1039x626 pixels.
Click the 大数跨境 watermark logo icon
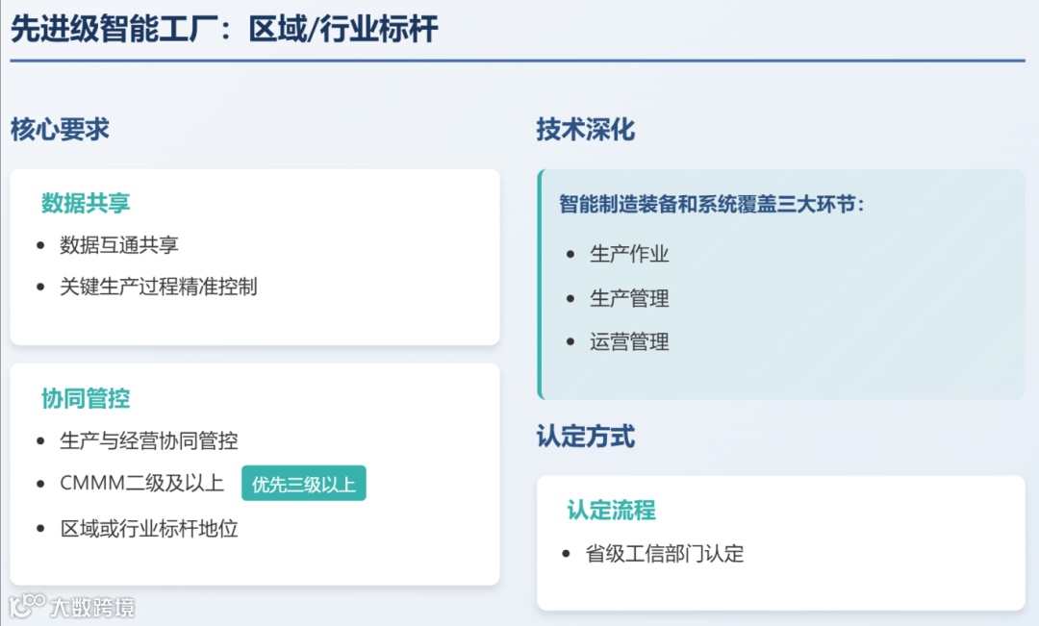click(27, 606)
